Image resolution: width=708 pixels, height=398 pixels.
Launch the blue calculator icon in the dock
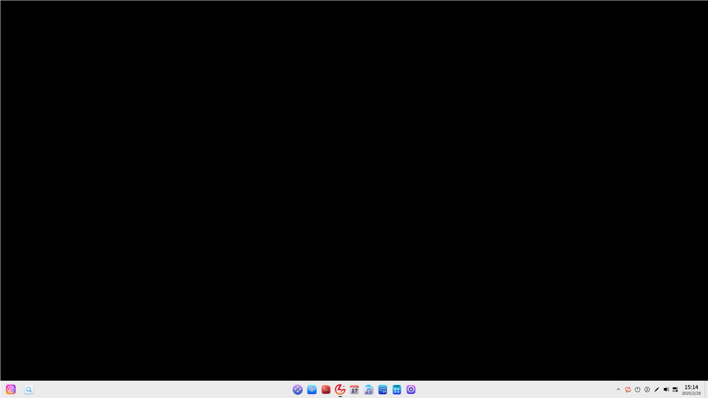pyautogui.click(x=397, y=390)
